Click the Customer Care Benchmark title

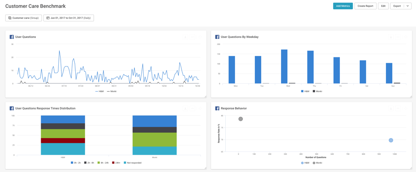35,6
